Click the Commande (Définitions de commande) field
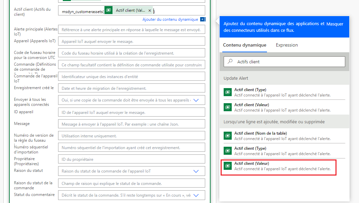359x203 pixels. [x=131, y=65]
